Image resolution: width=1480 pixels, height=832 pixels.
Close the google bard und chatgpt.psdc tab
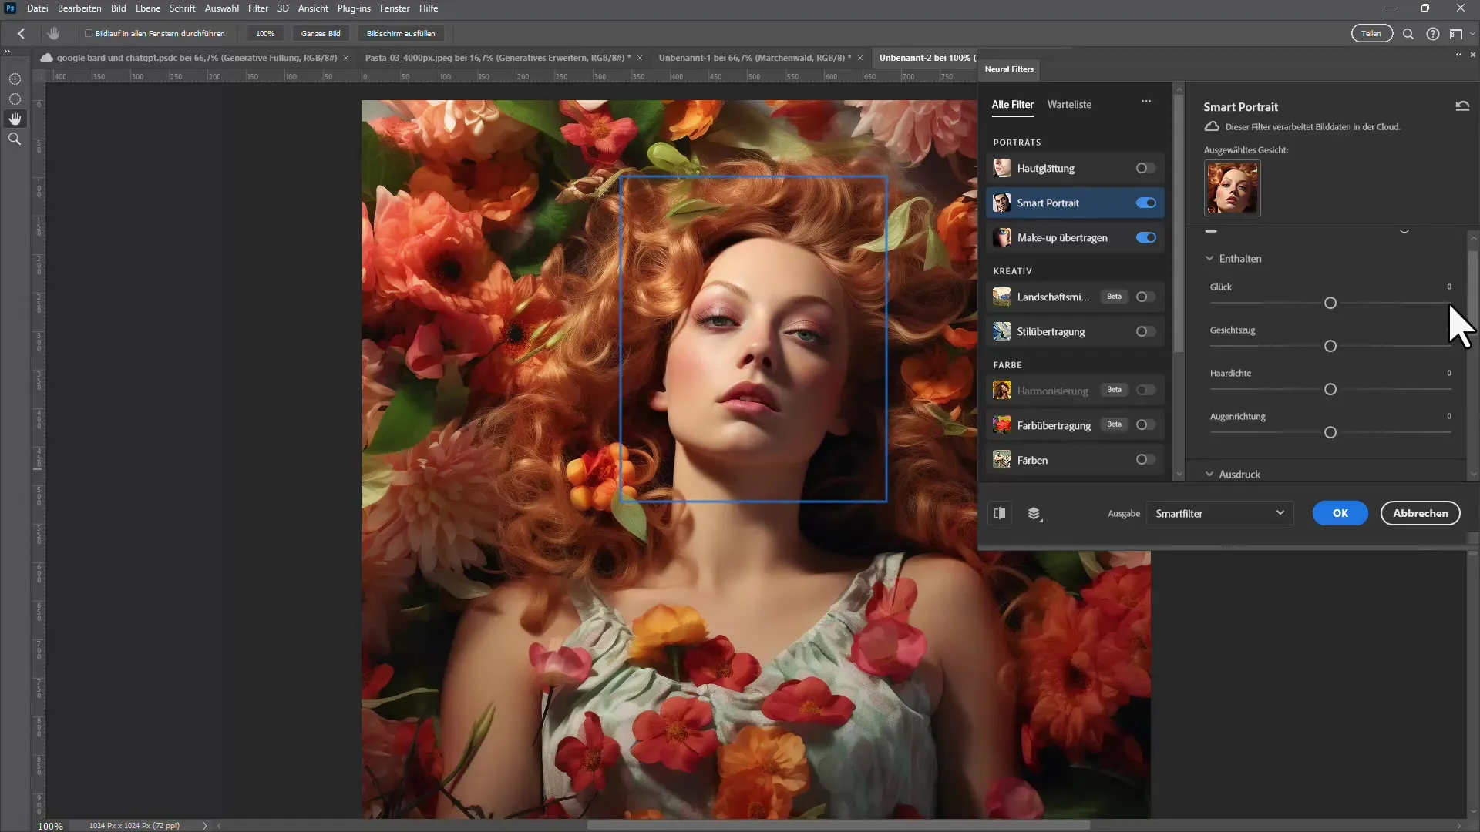click(x=346, y=58)
